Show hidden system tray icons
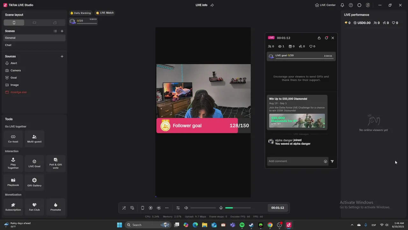The height and width of the screenshot is (230, 408). coord(352,225)
